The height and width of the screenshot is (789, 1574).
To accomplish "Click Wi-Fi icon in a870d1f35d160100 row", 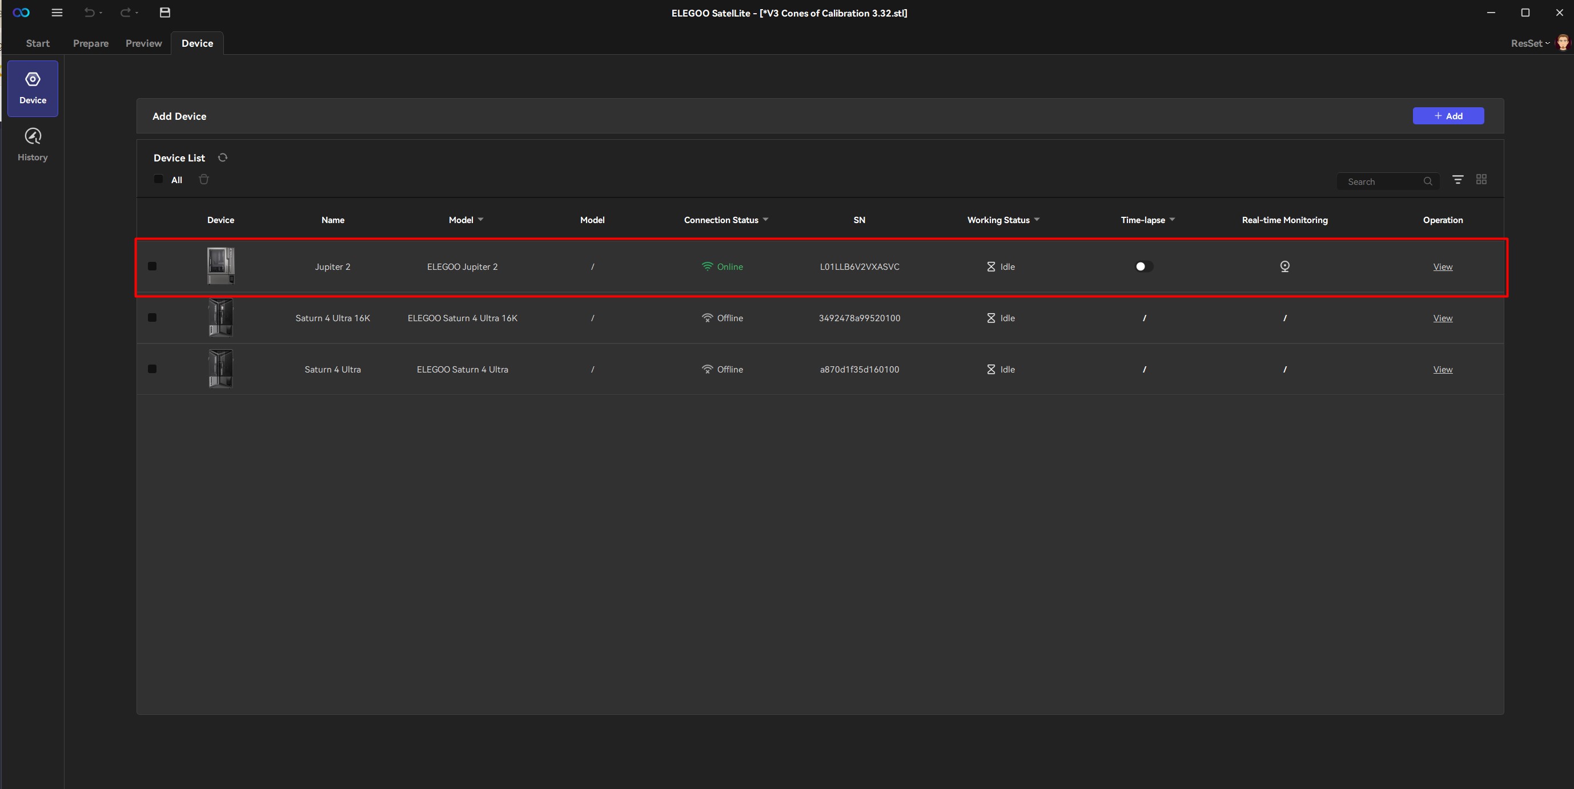I will [707, 369].
